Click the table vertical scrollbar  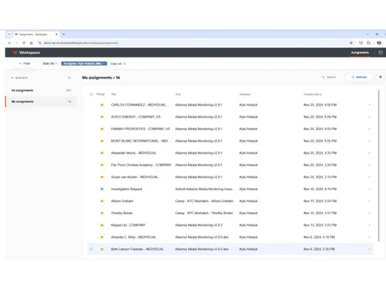coord(379,166)
